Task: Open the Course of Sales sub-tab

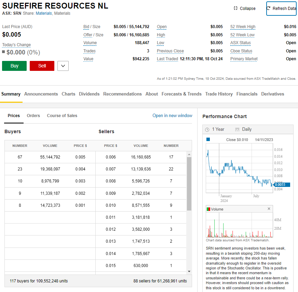Action: 62,116
